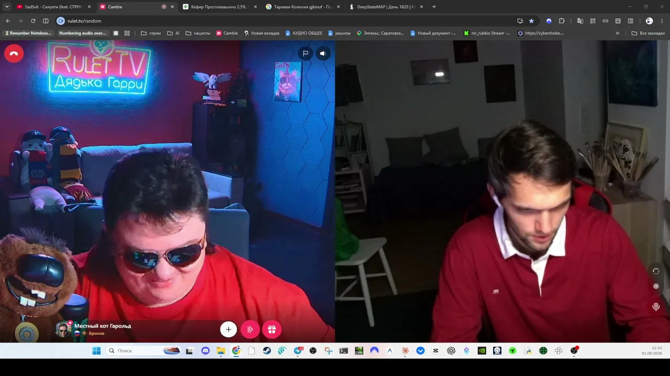Toggle your microphone in the right video
670x376 pixels.
(x=656, y=307)
